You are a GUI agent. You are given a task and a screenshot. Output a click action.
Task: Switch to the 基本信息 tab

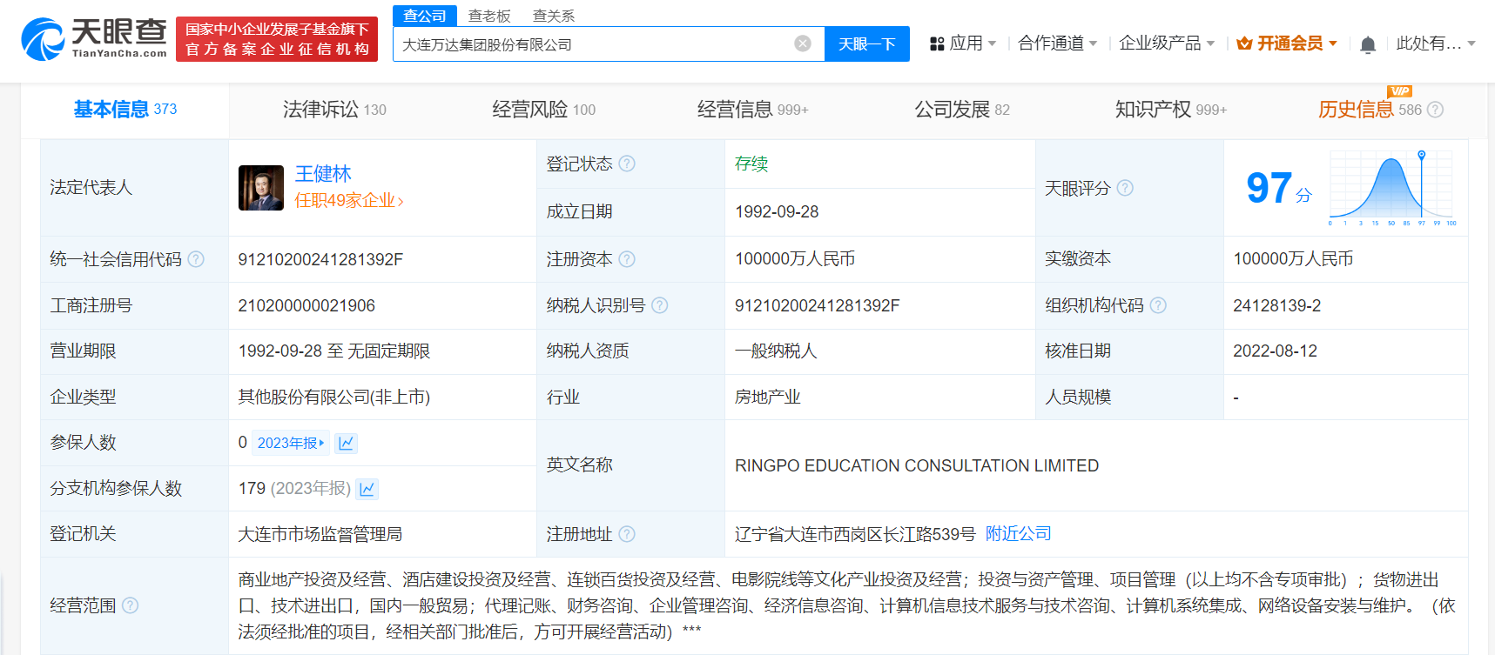(x=125, y=110)
